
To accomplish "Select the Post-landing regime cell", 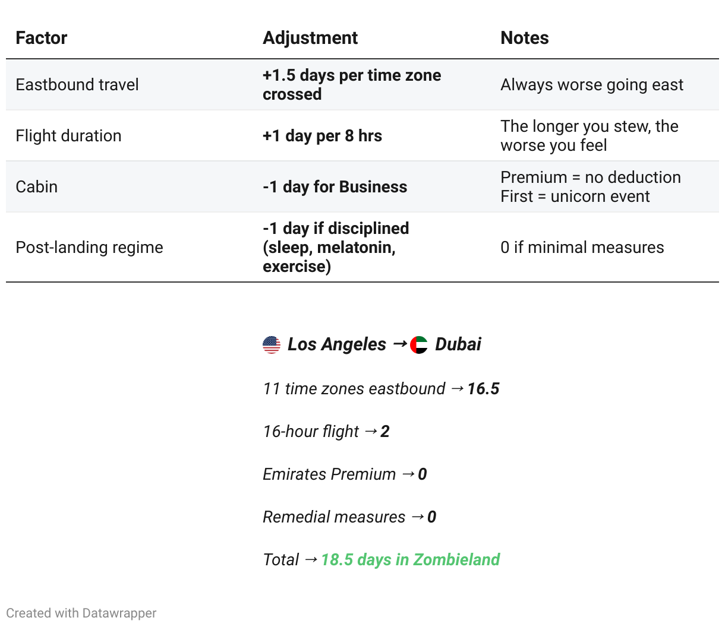I will tap(89, 248).
